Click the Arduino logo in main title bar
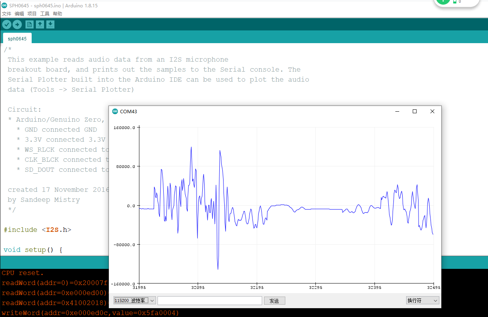This screenshot has height=317, width=488. [x=4, y=5]
